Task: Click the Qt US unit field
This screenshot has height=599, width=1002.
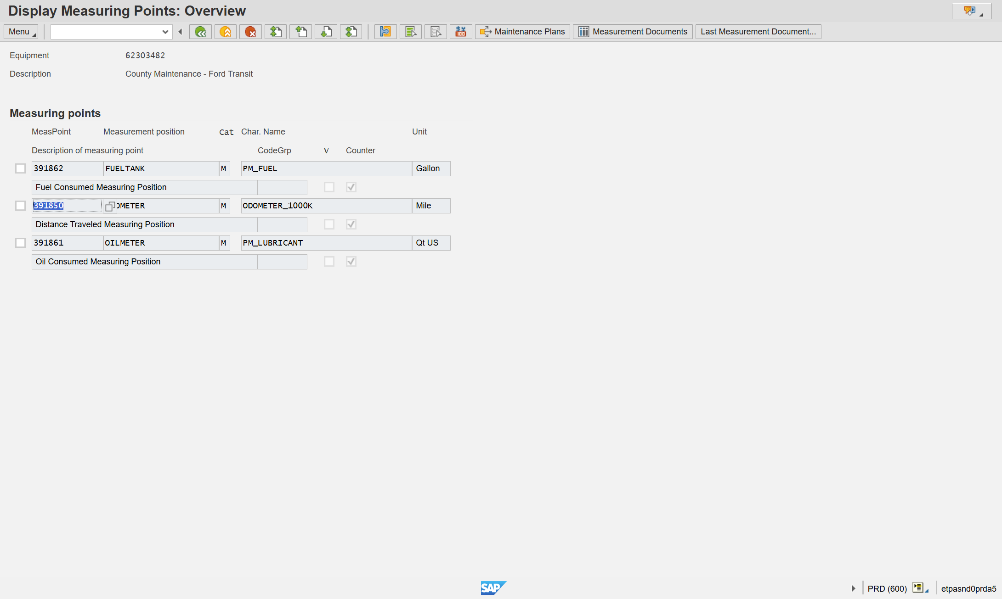Action: pyautogui.click(x=431, y=243)
